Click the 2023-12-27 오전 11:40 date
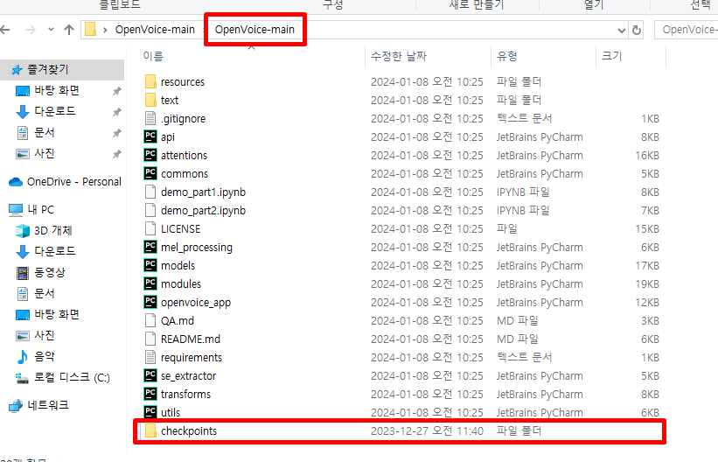 (x=427, y=431)
